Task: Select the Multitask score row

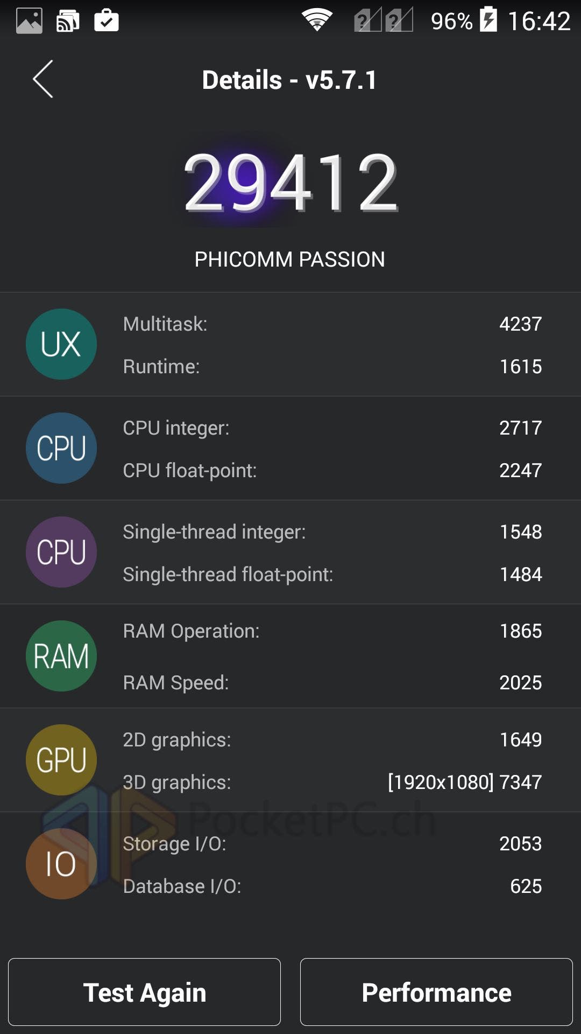Action: point(332,324)
